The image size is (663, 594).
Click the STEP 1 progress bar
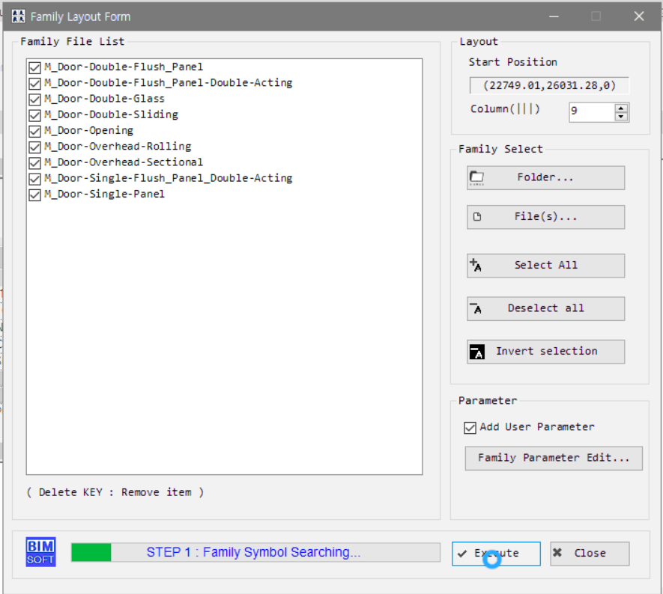point(255,552)
